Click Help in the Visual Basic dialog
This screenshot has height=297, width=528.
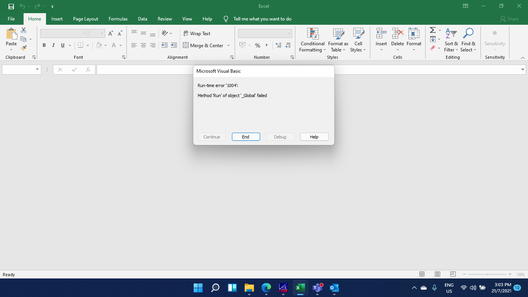tap(314, 137)
